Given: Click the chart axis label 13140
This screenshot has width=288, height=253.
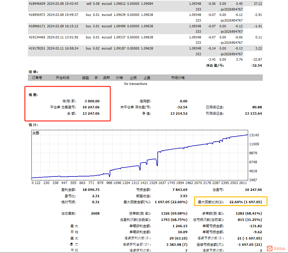Looking at the screenshot, I should point(254,135).
